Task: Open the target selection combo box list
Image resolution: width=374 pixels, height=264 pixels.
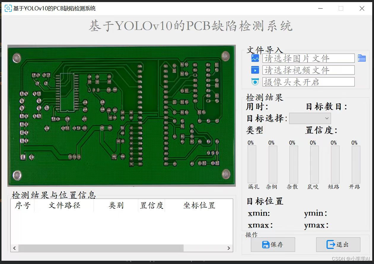Action: point(310,118)
